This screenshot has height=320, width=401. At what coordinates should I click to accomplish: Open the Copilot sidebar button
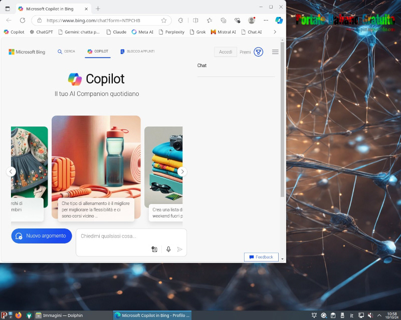pyautogui.click(x=279, y=20)
